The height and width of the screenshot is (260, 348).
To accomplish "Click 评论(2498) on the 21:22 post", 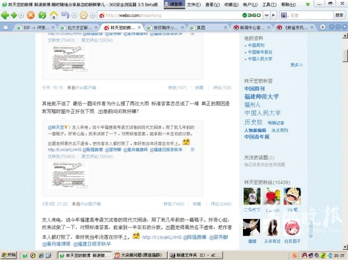I will click(x=221, y=204).
